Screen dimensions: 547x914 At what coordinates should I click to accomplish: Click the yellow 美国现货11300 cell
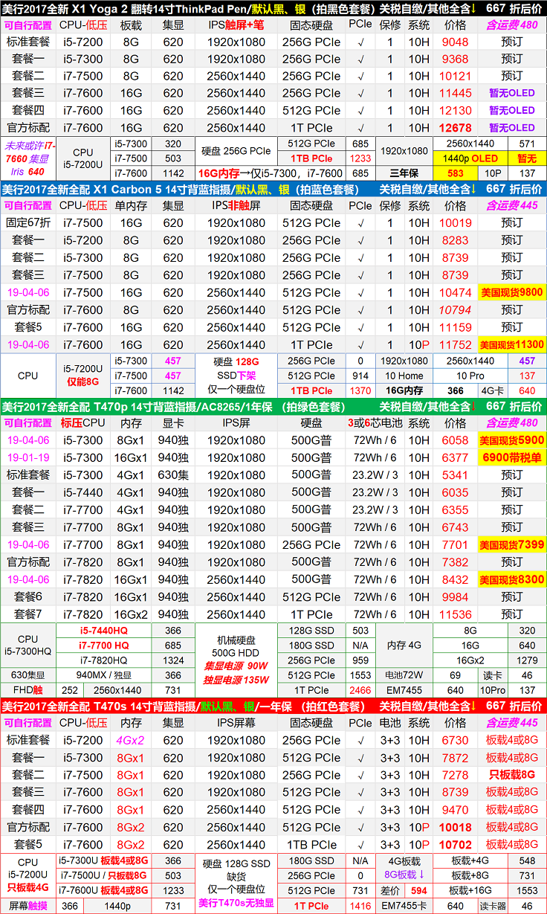click(x=511, y=344)
